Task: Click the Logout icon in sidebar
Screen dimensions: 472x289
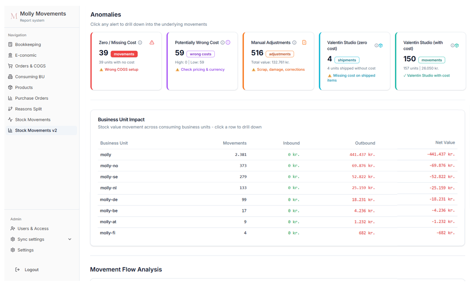Action: (17, 270)
